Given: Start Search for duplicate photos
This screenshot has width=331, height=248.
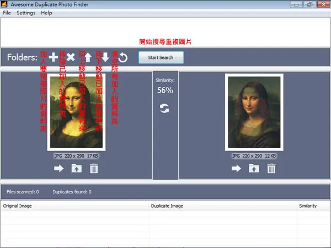Looking at the screenshot, I should click(161, 57).
